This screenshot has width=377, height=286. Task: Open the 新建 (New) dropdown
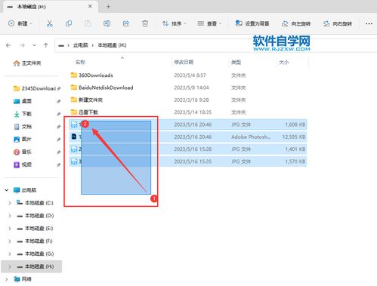click(20, 23)
